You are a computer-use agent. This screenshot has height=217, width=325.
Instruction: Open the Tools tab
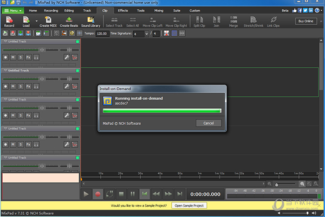click(x=141, y=11)
